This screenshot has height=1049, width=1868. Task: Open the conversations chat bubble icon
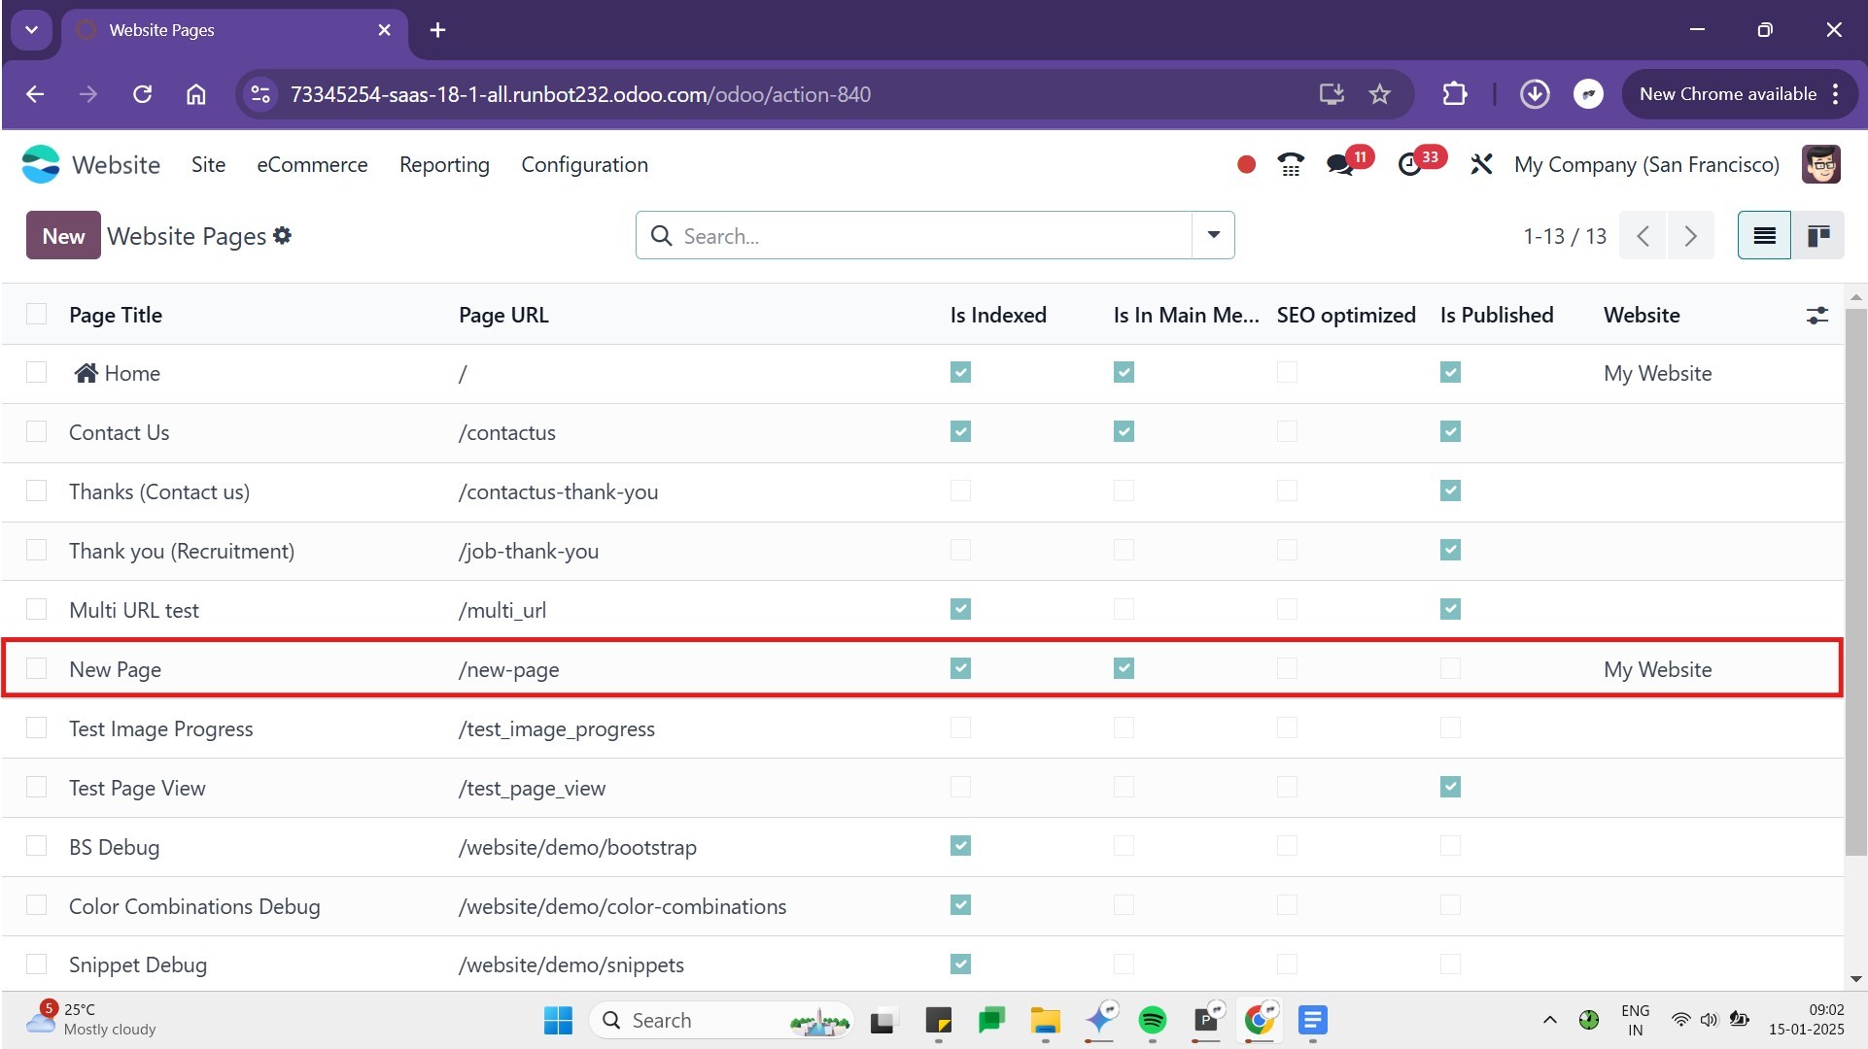coord(1340,165)
